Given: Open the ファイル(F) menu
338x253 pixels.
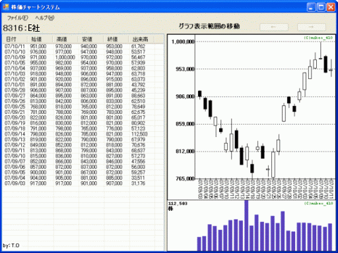Looking at the screenshot, I should 18,18.
